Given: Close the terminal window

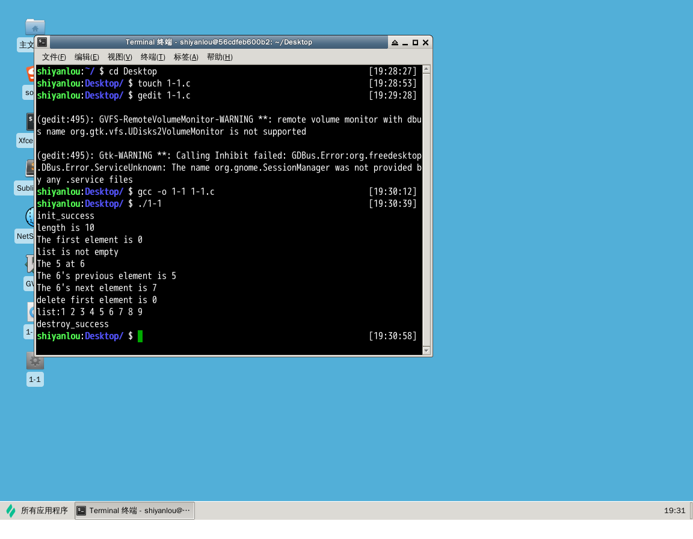Looking at the screenshot, I should tap(425, 43).
